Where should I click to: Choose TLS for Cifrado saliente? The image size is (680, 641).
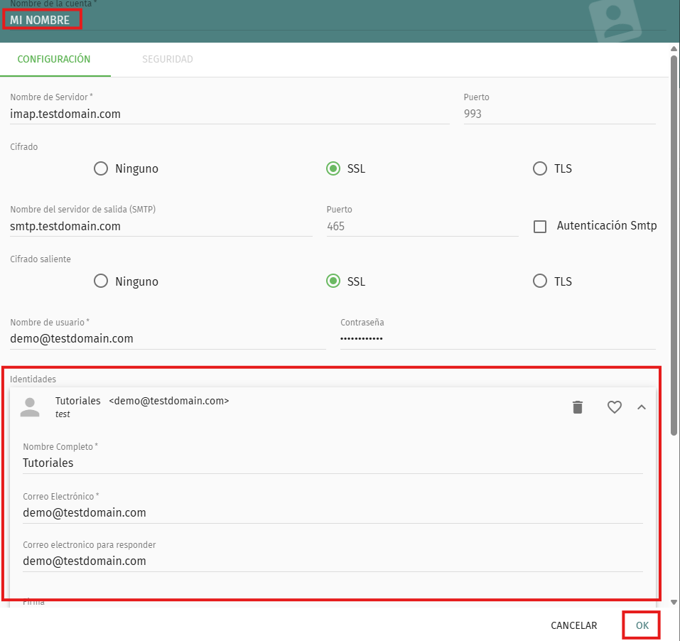tap(540, 281)
